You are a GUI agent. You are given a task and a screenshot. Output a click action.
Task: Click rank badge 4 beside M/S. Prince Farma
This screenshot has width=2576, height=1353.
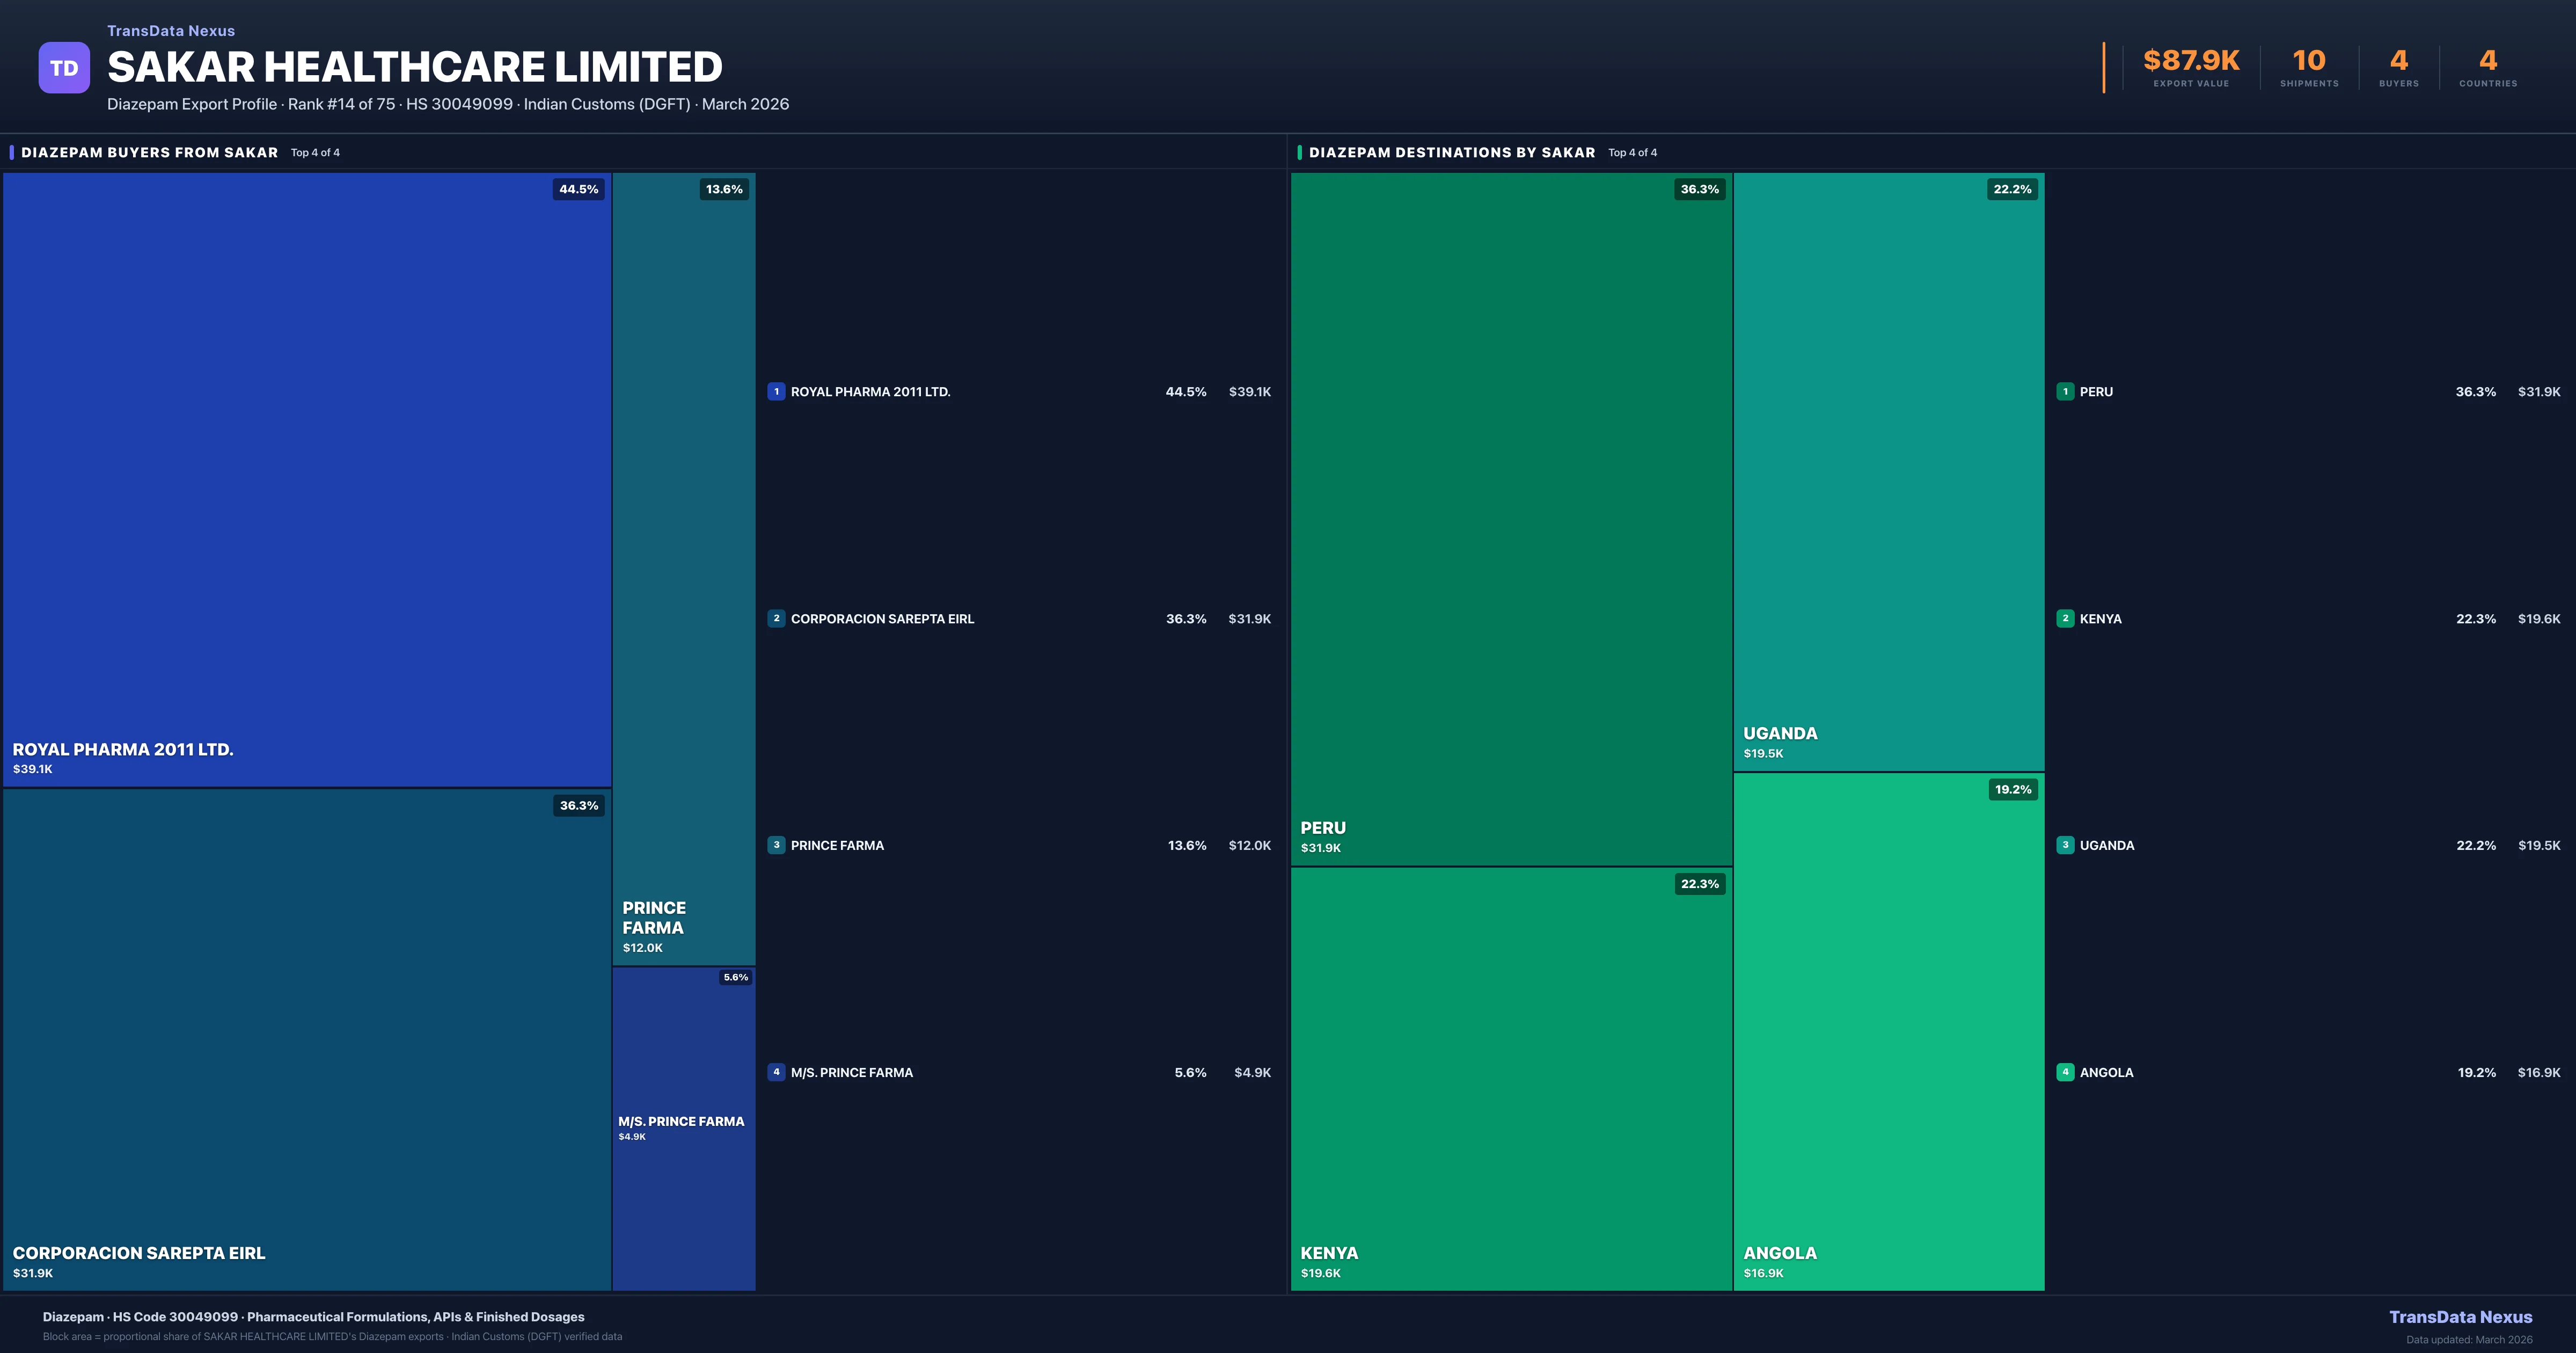tap(776, 1072)
